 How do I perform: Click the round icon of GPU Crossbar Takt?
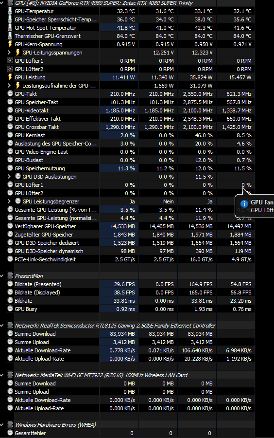tap(10, 127)
